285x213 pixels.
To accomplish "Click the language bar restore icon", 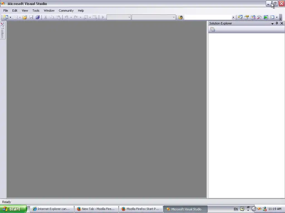I will pos(248,207).
